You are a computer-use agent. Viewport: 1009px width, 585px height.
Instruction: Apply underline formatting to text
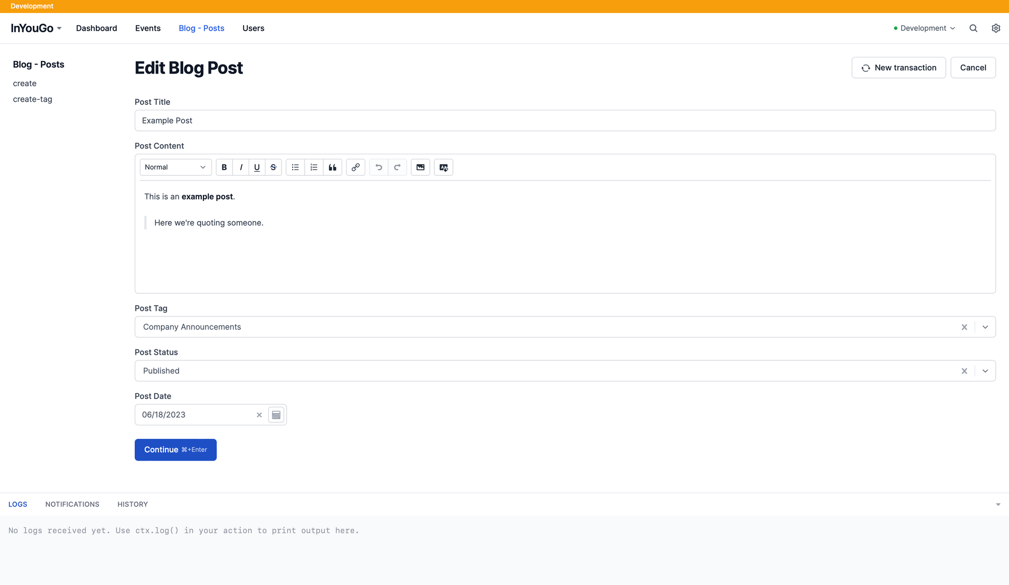pyautogui.click(x=257, y=167)
